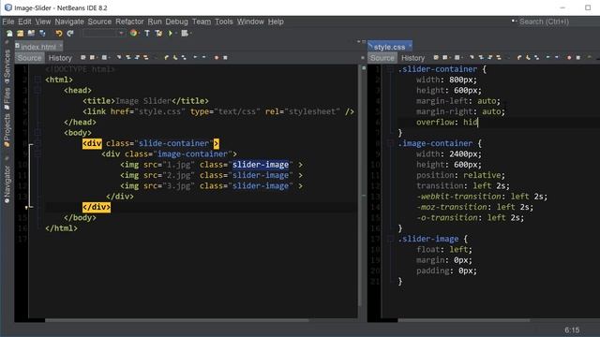This screenshot has width=600, height=337.
Task: Click the New File icon in main toolbar
Action: coord(9,34)
